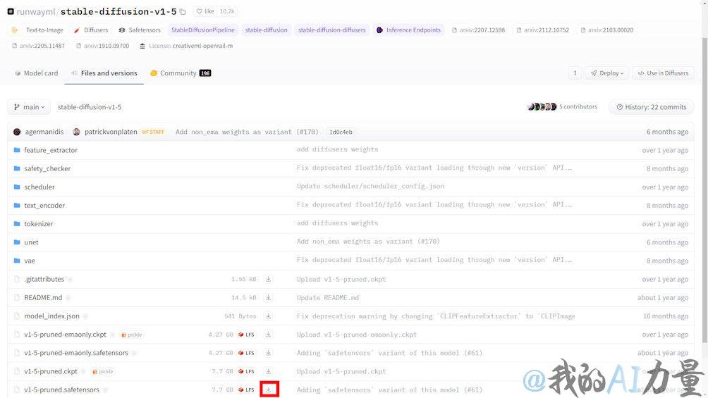View the 5 contributors list

pos(562,107)
